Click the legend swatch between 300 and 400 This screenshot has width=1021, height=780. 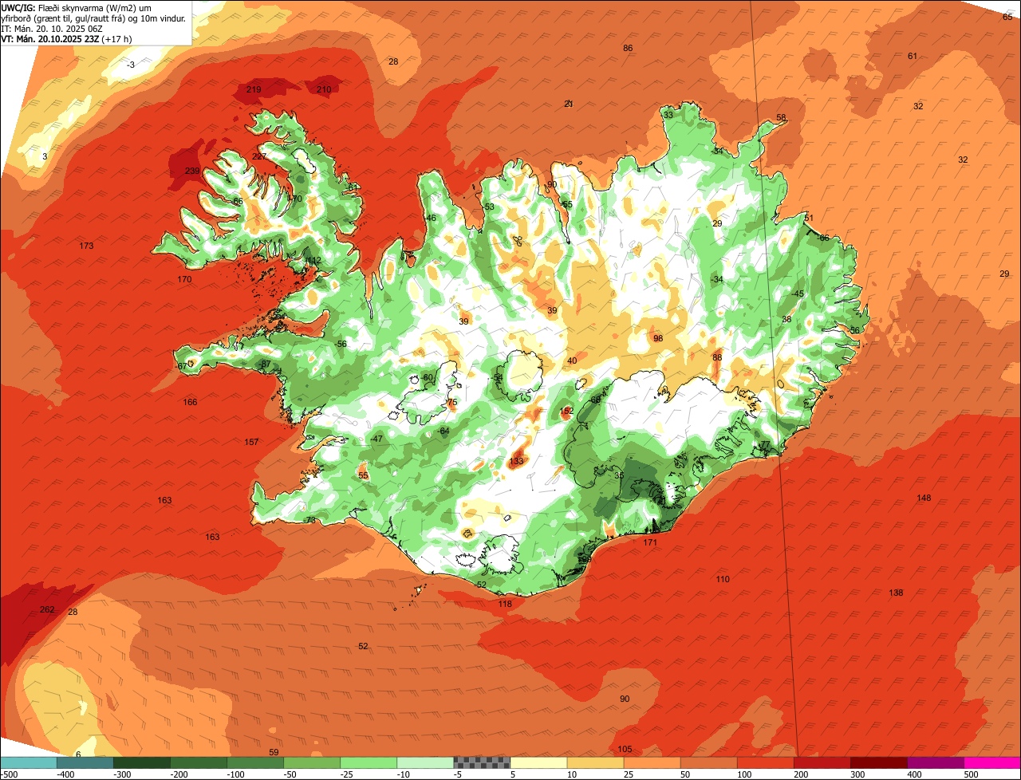878,762
